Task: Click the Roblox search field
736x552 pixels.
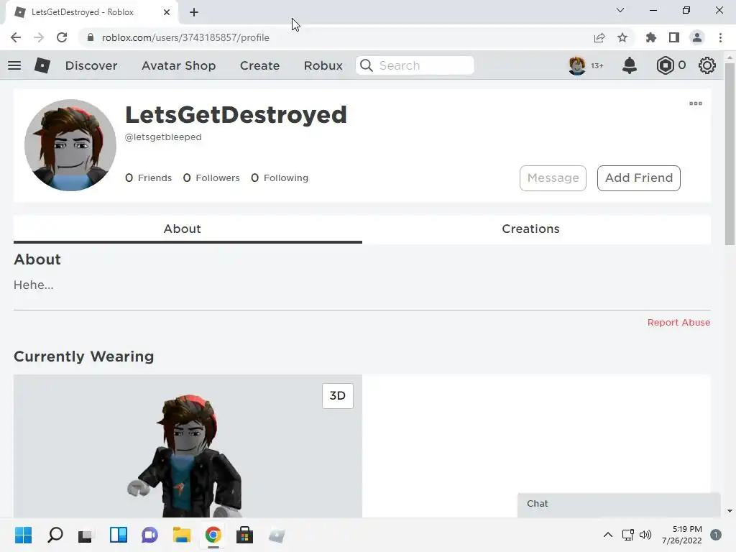Action: 415,65
